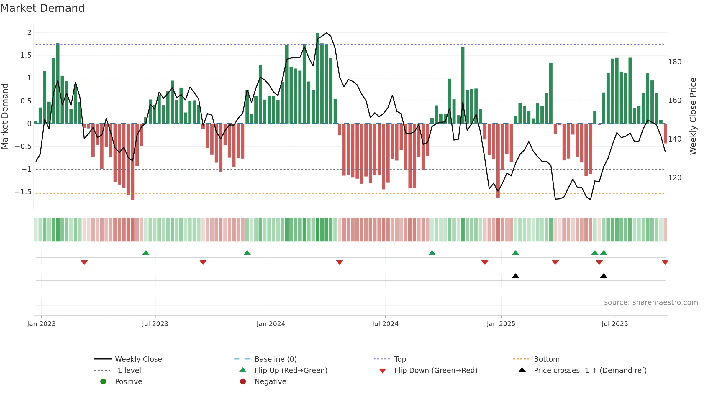This screenshot has width=708, height=398.
Task: Click the Price crosses -1 black triangle legend
Action: [x=522, y=370]
